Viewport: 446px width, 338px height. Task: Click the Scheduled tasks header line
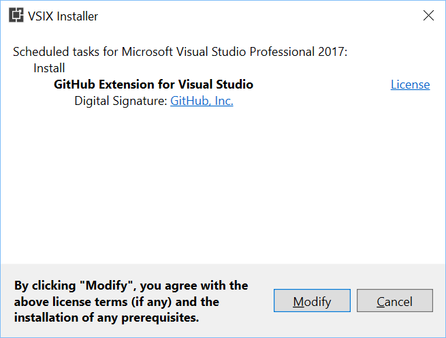[x=180, y=52]
